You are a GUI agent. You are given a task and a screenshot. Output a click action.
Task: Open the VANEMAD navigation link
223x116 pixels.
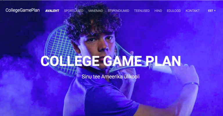coord(96,11)
